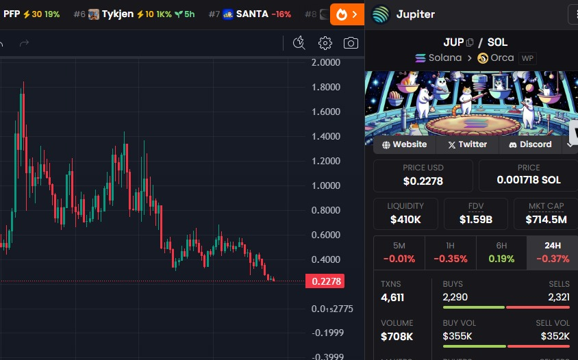
Task: Redo the last chart action
Action: [24, 44]
